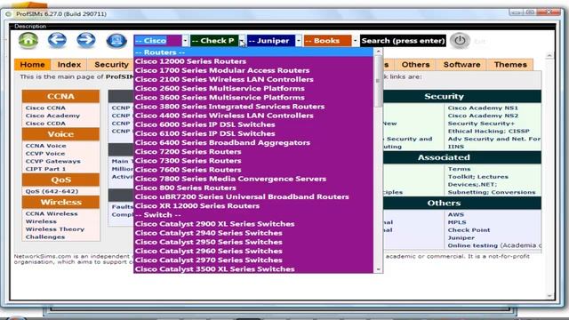The width and height of the screenshot is (569, 320).
Task: Select Cisco 6400 Series Broadband Aggregators
Action: point(253,142)
